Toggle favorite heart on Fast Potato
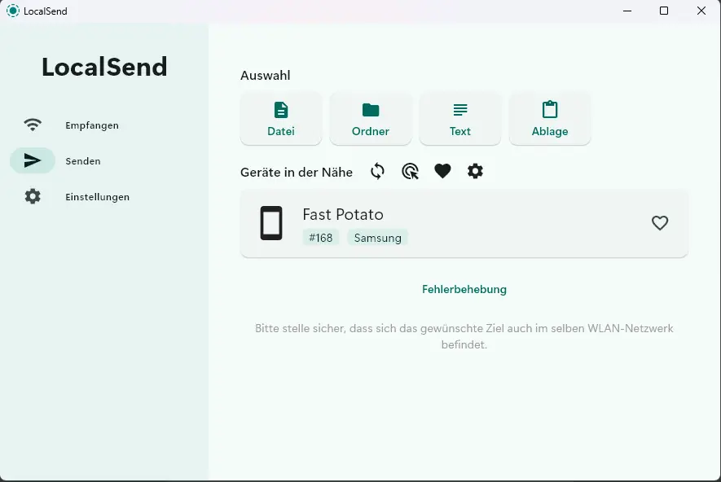 (660, 223)
